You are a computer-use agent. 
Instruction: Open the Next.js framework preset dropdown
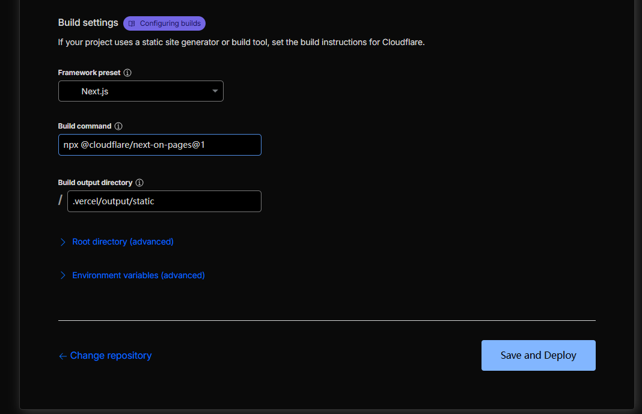click(x=141, y=91)
